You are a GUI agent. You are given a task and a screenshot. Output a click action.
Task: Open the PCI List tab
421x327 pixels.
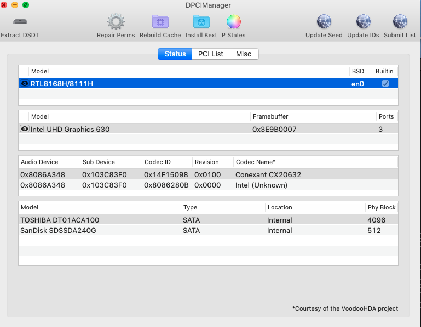(x=211, y=54)
